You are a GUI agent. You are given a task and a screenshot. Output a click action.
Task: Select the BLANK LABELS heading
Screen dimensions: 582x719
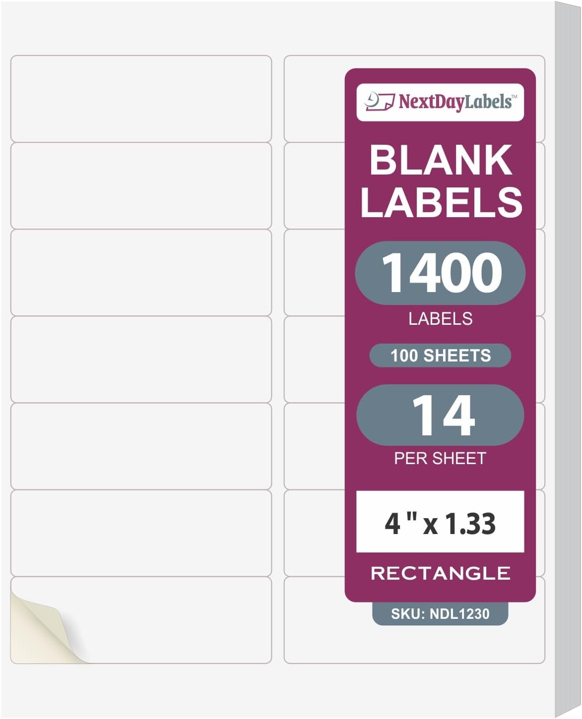[x=441, y=181]
